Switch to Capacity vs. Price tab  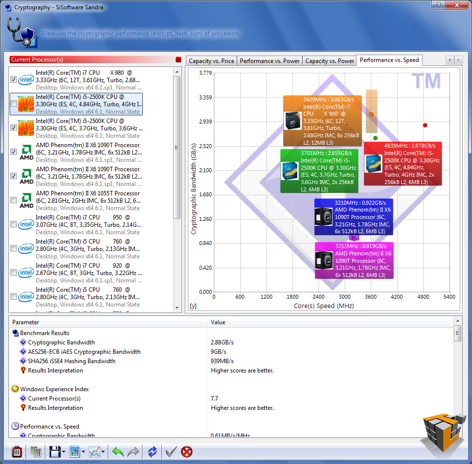point(211,61)
